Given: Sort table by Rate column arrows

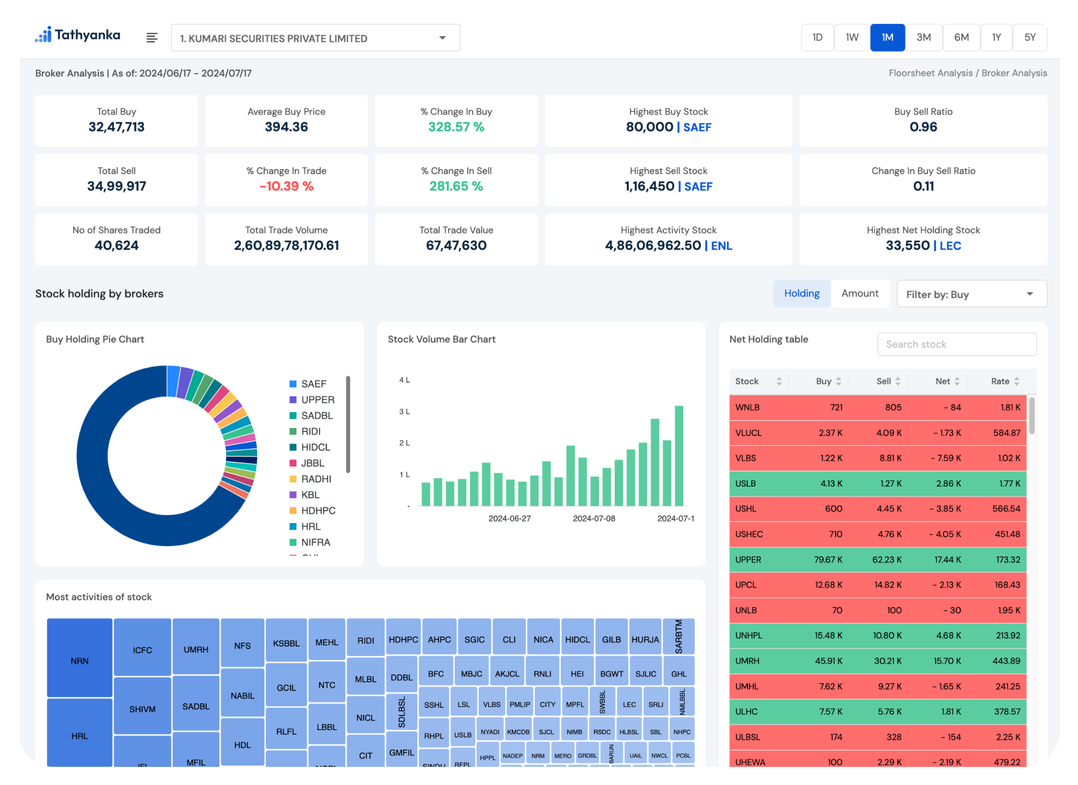Looking at the screenshot, I should pos(1017,381).
